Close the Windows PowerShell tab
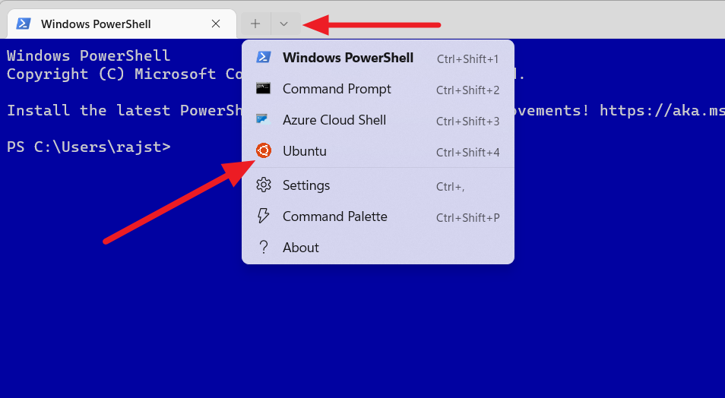The width and height of the screenshot is (725, 398). 216,24
